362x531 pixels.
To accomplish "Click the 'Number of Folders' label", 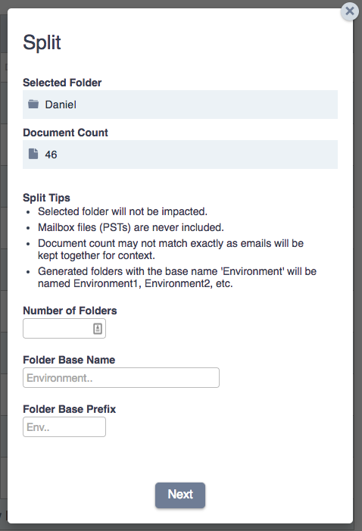I will pos(70,311).
